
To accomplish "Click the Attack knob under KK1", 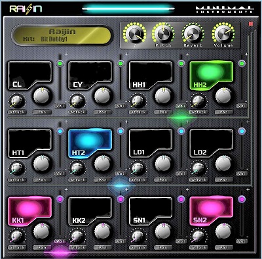I will coord(17,237).
